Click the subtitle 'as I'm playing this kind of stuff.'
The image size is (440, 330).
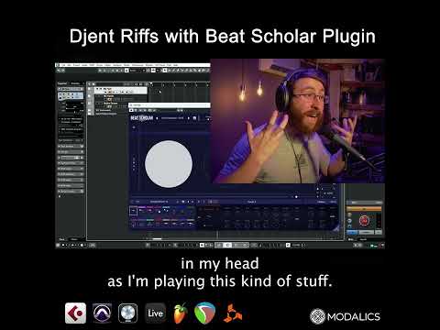pyautogui.click(x=220, y=281)
